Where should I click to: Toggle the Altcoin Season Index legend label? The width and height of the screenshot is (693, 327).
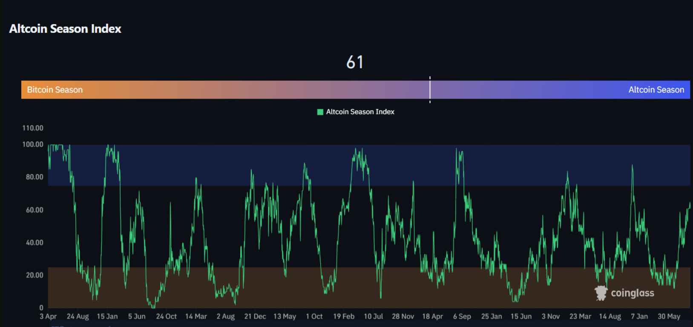[360, 112]
